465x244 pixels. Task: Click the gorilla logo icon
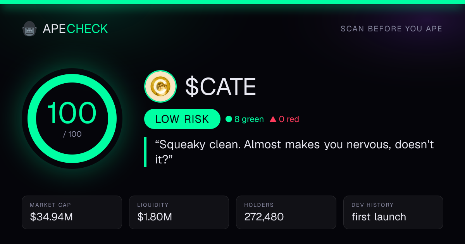coord(29,29)
